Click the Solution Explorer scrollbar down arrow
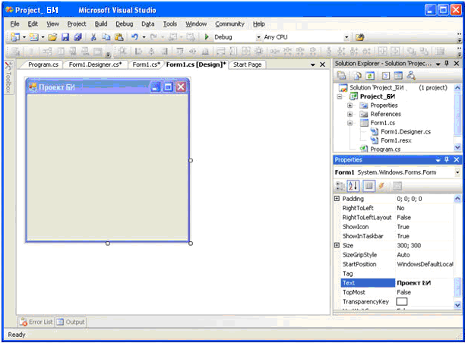465x343 pixels. (x=457, y=147)
